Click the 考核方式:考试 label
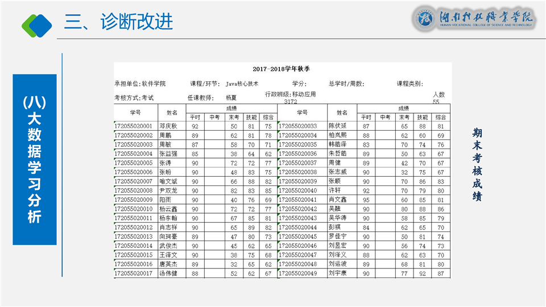Screen dimensions: 546x307 tap(134, 98)
